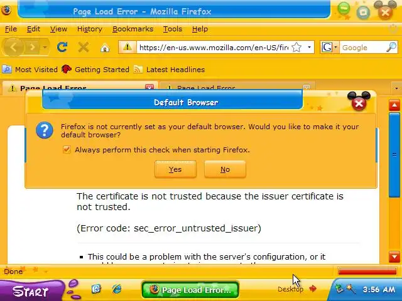Close the Default Browser dialog
This screenshot has width=402, height=301.
(359, 103)
